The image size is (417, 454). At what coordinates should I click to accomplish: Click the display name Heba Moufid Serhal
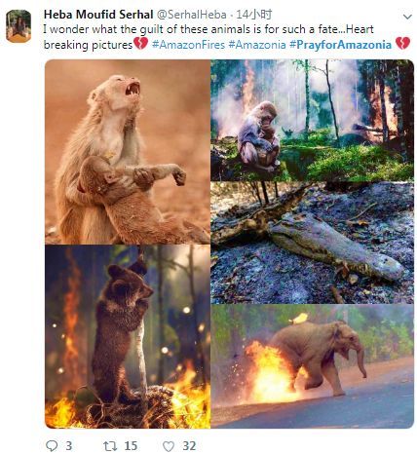point(98,15)
